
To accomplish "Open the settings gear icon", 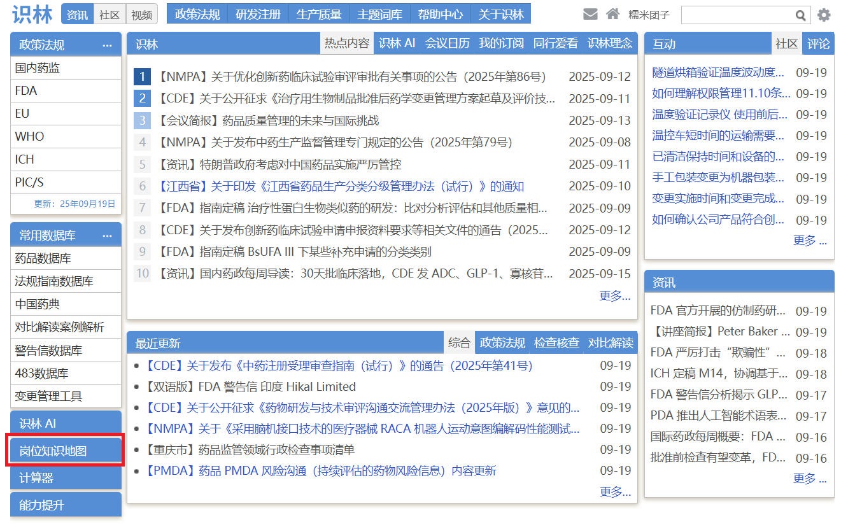I will click(824, 15).
